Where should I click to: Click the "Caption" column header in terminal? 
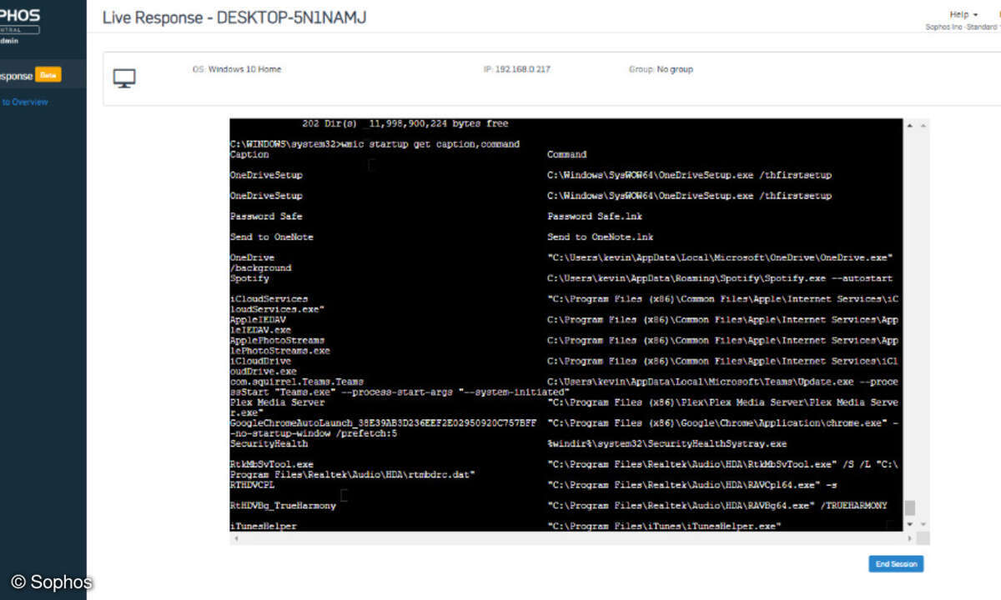tap(249, 154)
